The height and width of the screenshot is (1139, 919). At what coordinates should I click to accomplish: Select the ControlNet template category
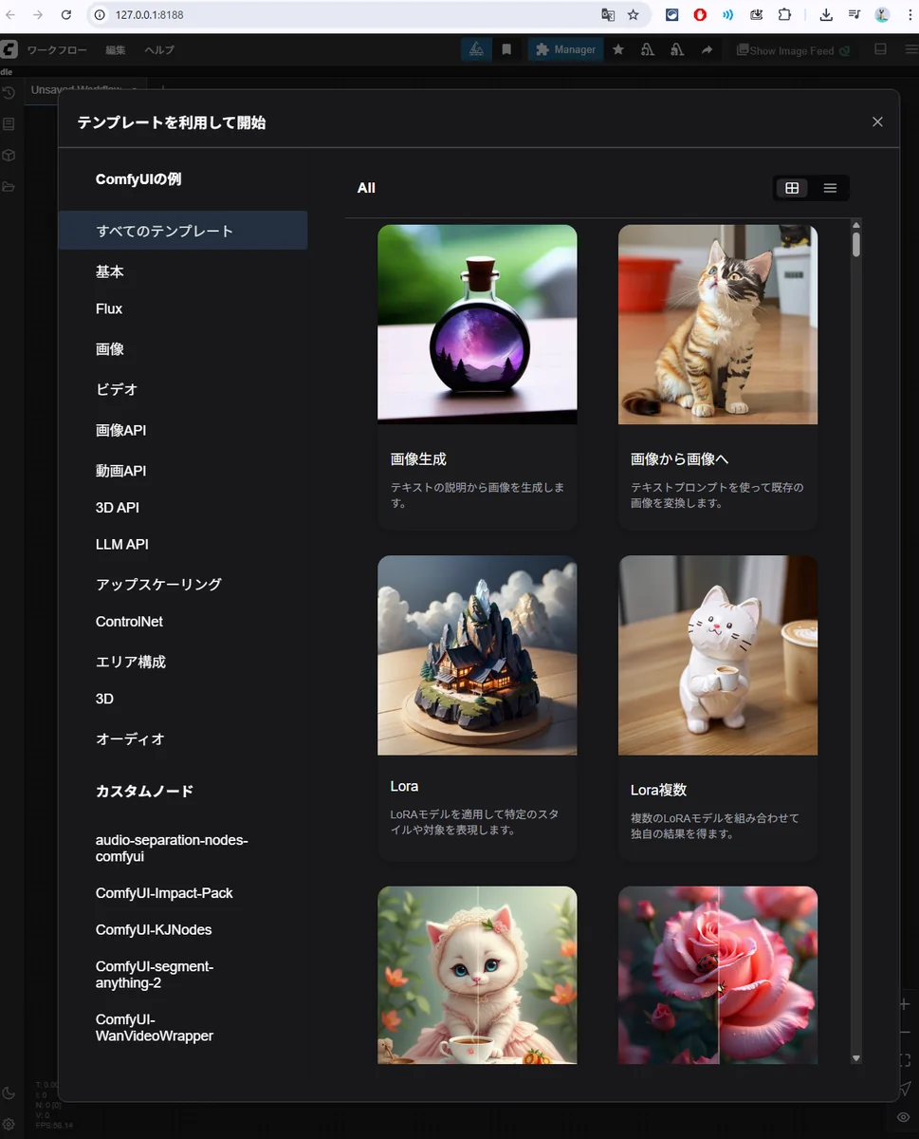click(x=129, y=622)
